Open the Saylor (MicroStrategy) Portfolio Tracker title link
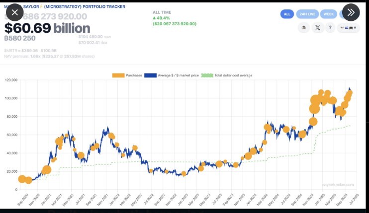369x213 pixels. [x=65, y=6]
